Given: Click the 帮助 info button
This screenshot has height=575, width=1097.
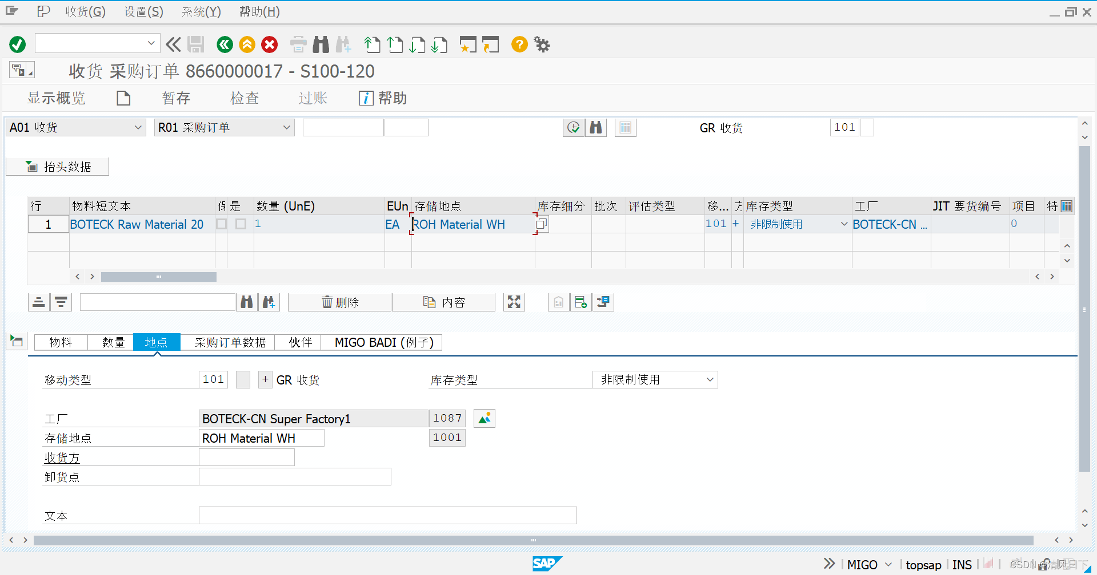Looking at the screenshot, I should tap(383, 98).
